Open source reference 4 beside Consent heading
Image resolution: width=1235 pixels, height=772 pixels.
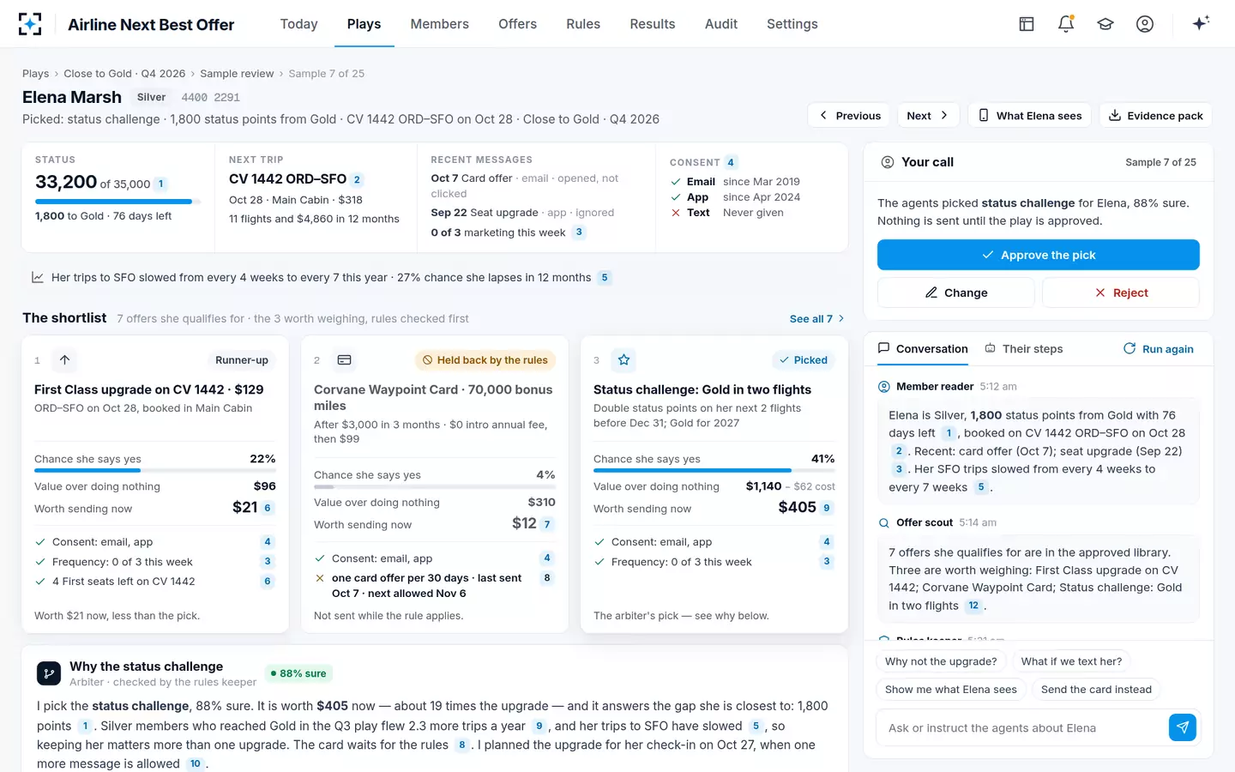[731, 162]
